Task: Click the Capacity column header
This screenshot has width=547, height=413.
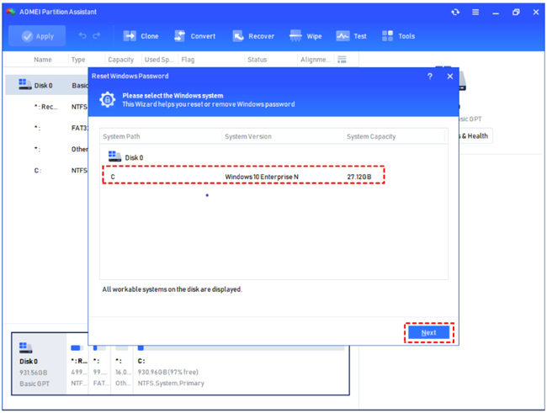Action: pos(120,60)
